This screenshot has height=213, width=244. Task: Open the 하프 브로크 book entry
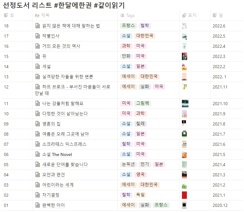(x=73, y=90)
